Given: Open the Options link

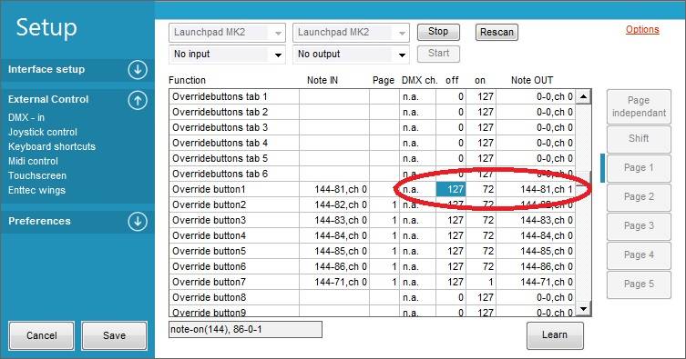Looking at the screenshot, I should 642,29.
